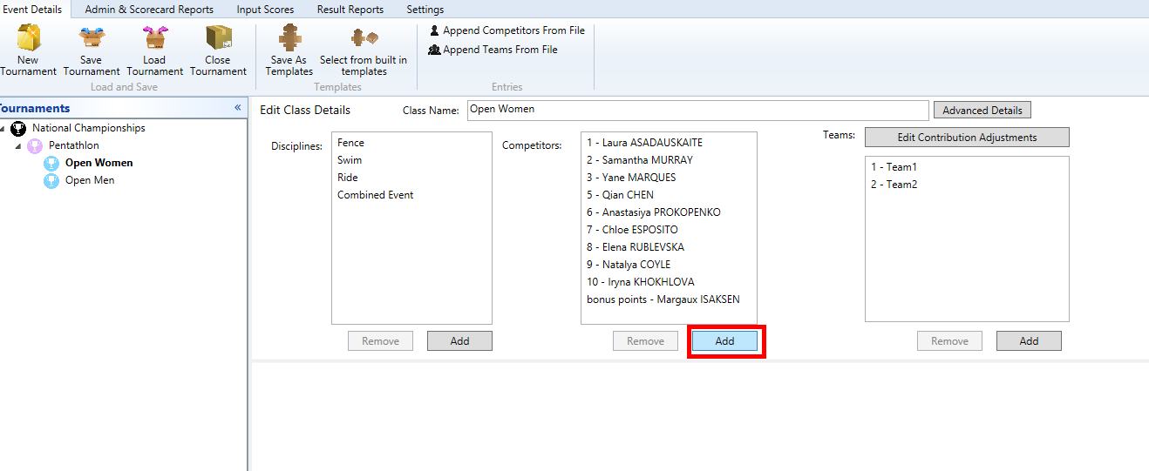
Task: Click the National Championships tournament icon
Action: pos(18,129)
